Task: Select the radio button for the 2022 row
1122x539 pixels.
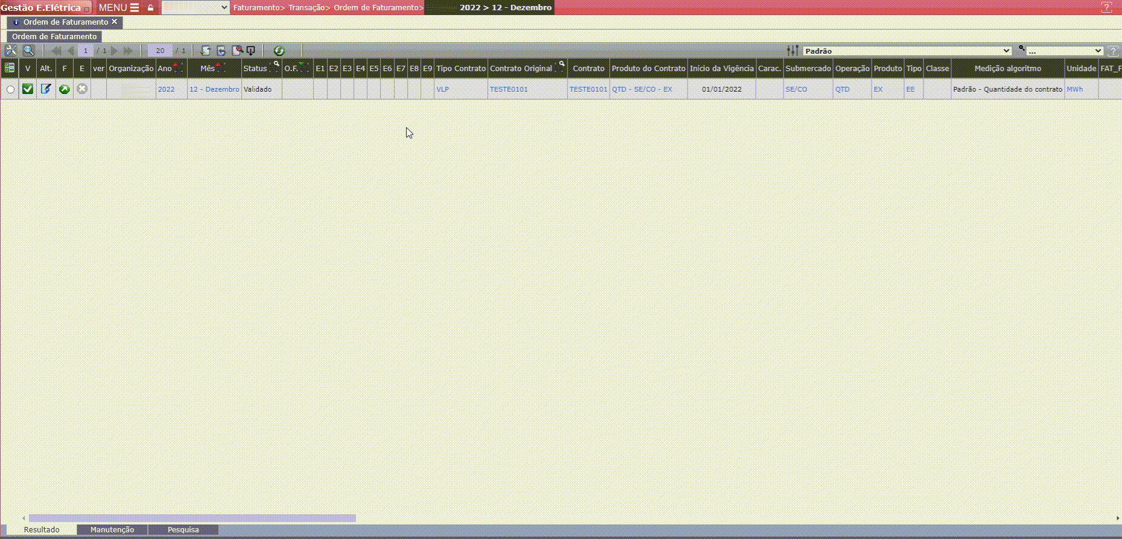Action: coord(10,89)
